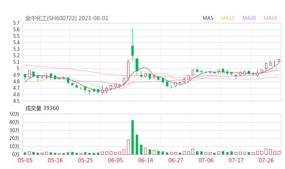Click the 成交量 39360 volume label
Viewport: 285px width, 169px height.
click(42, 108)
